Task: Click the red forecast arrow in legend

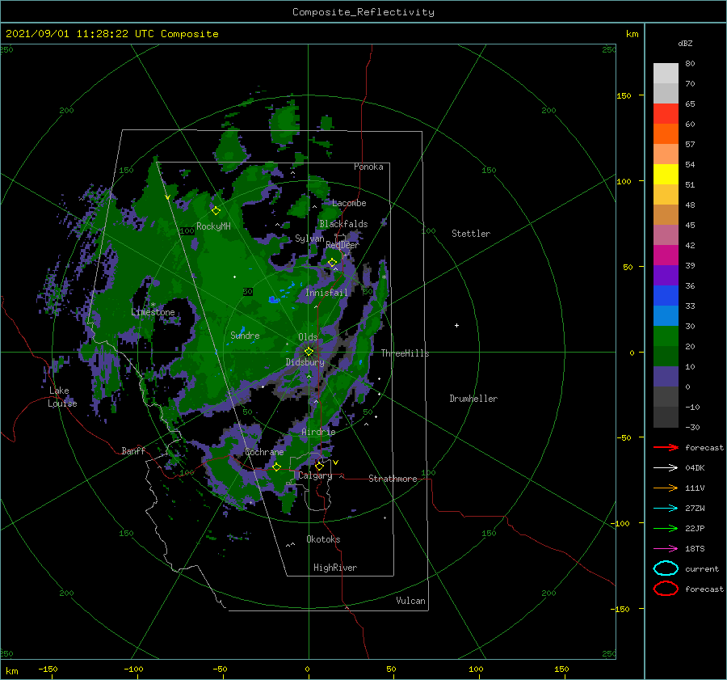Action: (x=666, y=447)
